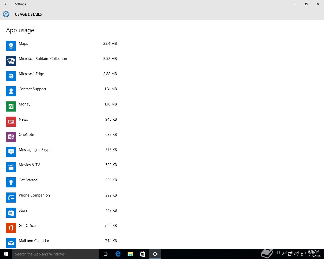Click the Microsoft Solitaire Collection cards icon
This screenshot has width=324, height=259.
(x=11, y=61)
